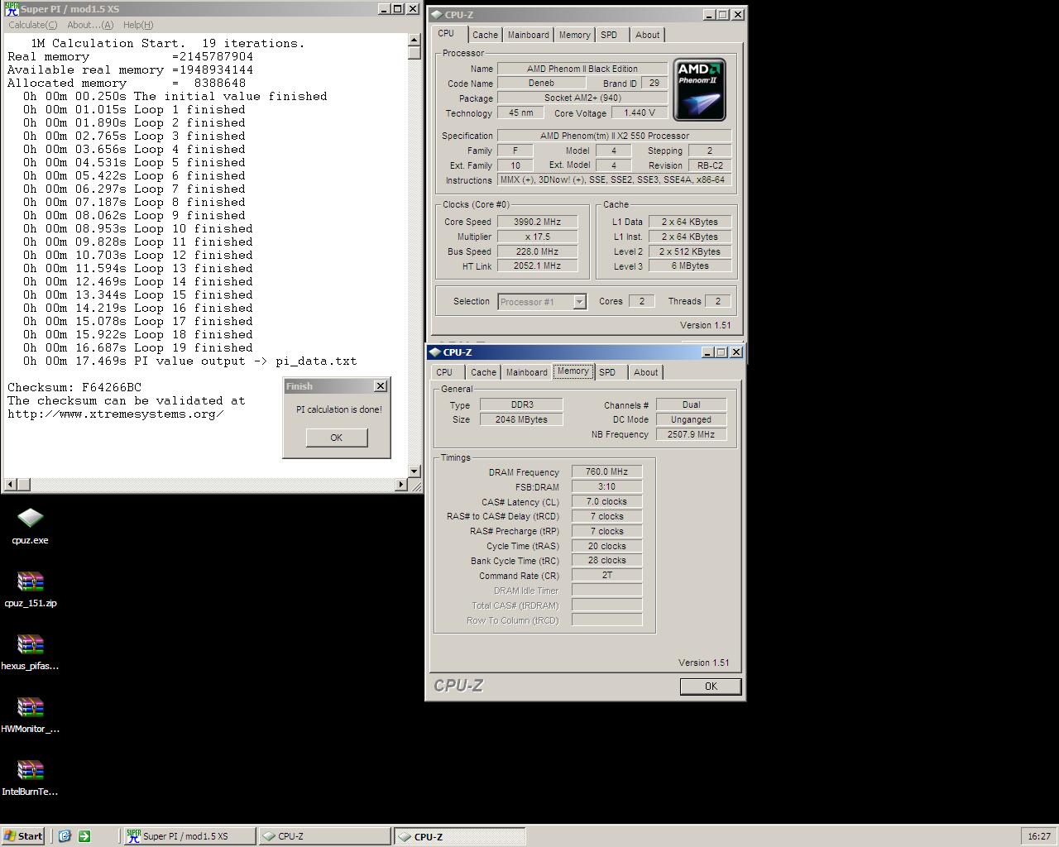1059x847 pixels.
Task: Click the Memory Size 2048 MBytes value
Action: coord(521,419)
